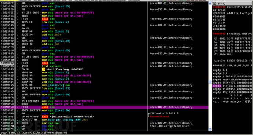Select hex bytes A1 F82D0A10
The image size is (253, 135).
(x=30, y=101)
